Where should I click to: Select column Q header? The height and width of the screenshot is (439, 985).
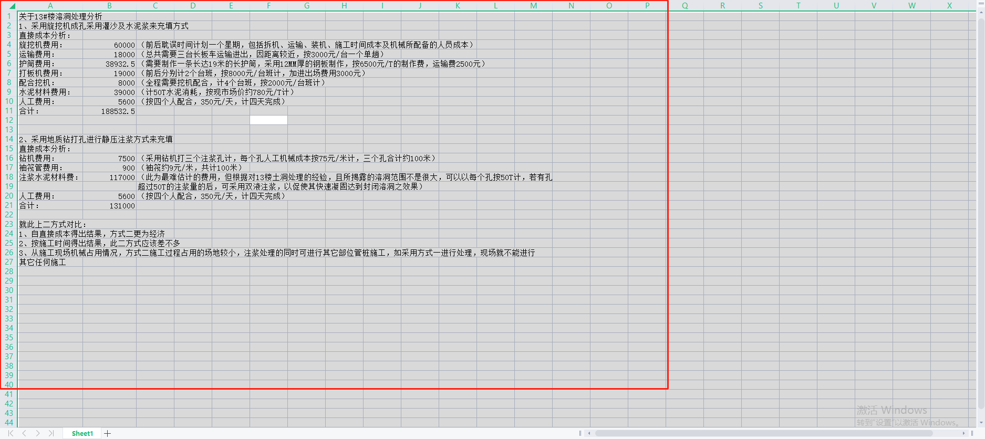click(685, 6)
